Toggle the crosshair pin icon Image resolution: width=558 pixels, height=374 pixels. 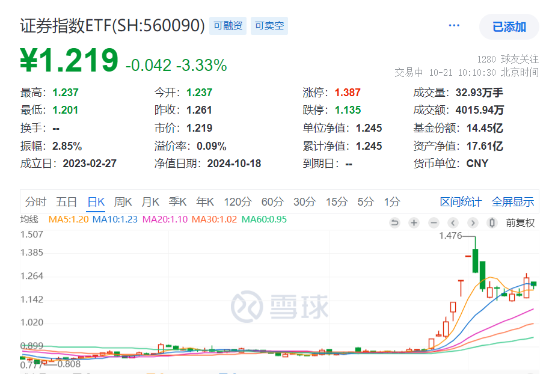pos(492,222)
